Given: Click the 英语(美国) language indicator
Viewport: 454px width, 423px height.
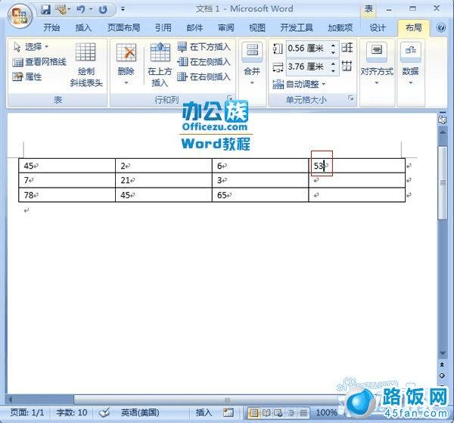Looking at the screenshot, I should click(x=140, y=412).
